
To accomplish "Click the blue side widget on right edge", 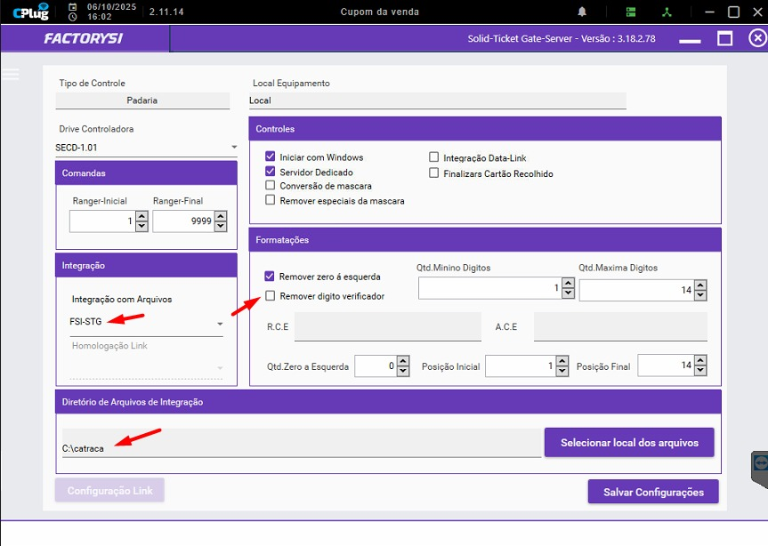I will click(x=759, y=462).
